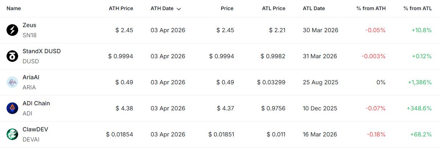Open the ClawDEV coin link

35,130
